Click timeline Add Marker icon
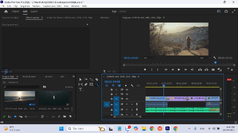This screenshot has height=133, width=238. (126, 86)
